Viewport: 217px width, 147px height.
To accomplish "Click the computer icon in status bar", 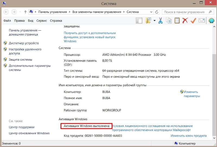I will [176, 143].
